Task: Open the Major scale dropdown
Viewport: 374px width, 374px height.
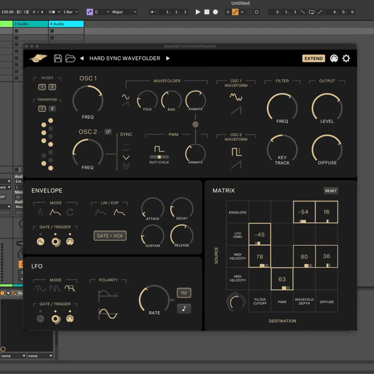Action: click(x=124, y=12)
